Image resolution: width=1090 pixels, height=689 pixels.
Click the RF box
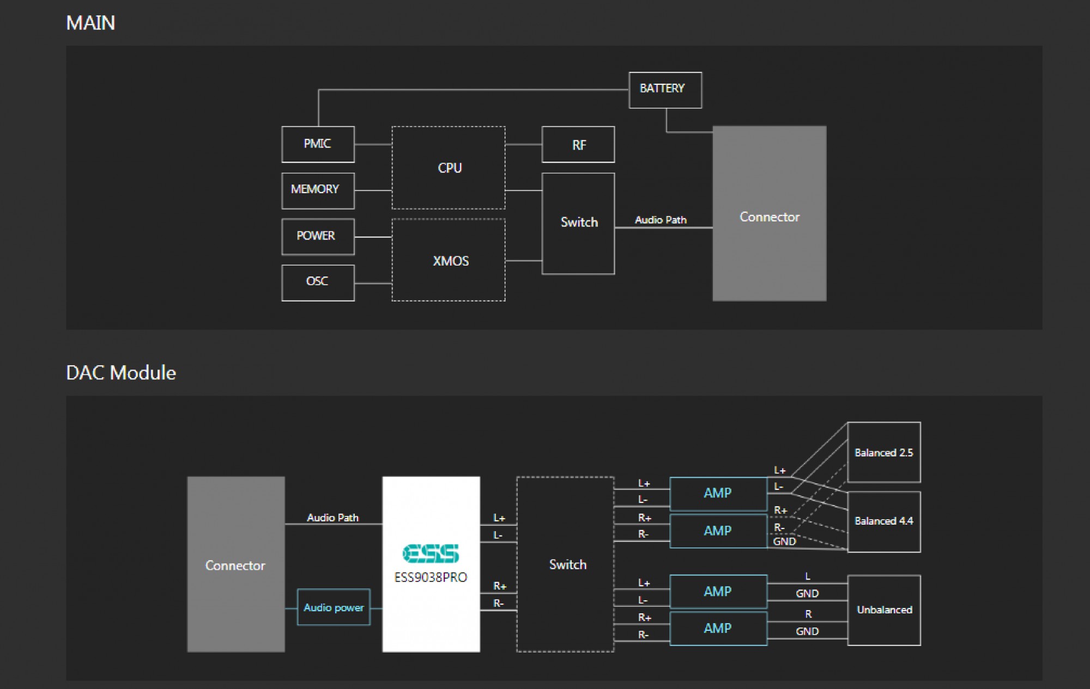point(578,145)
